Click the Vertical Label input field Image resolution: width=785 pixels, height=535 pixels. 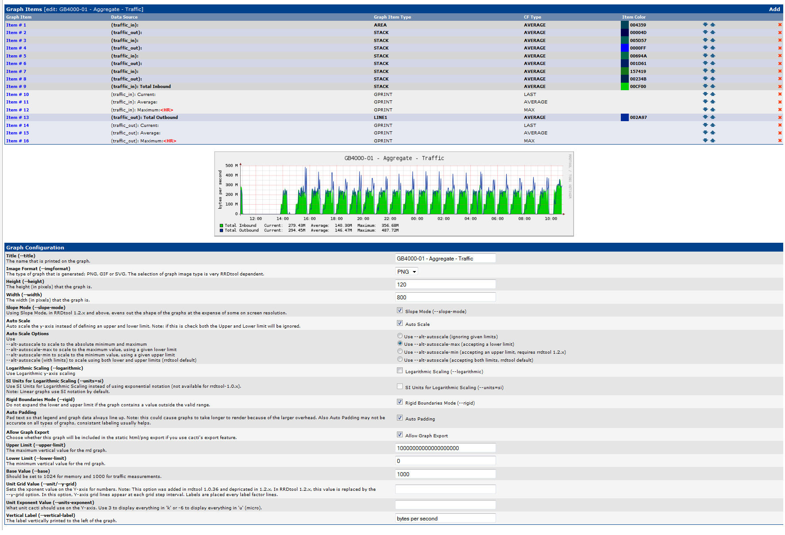[445, 518]
